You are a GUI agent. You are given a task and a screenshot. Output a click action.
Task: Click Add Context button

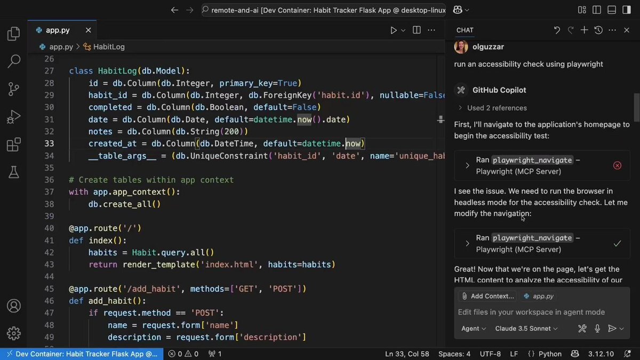(489, 296)
